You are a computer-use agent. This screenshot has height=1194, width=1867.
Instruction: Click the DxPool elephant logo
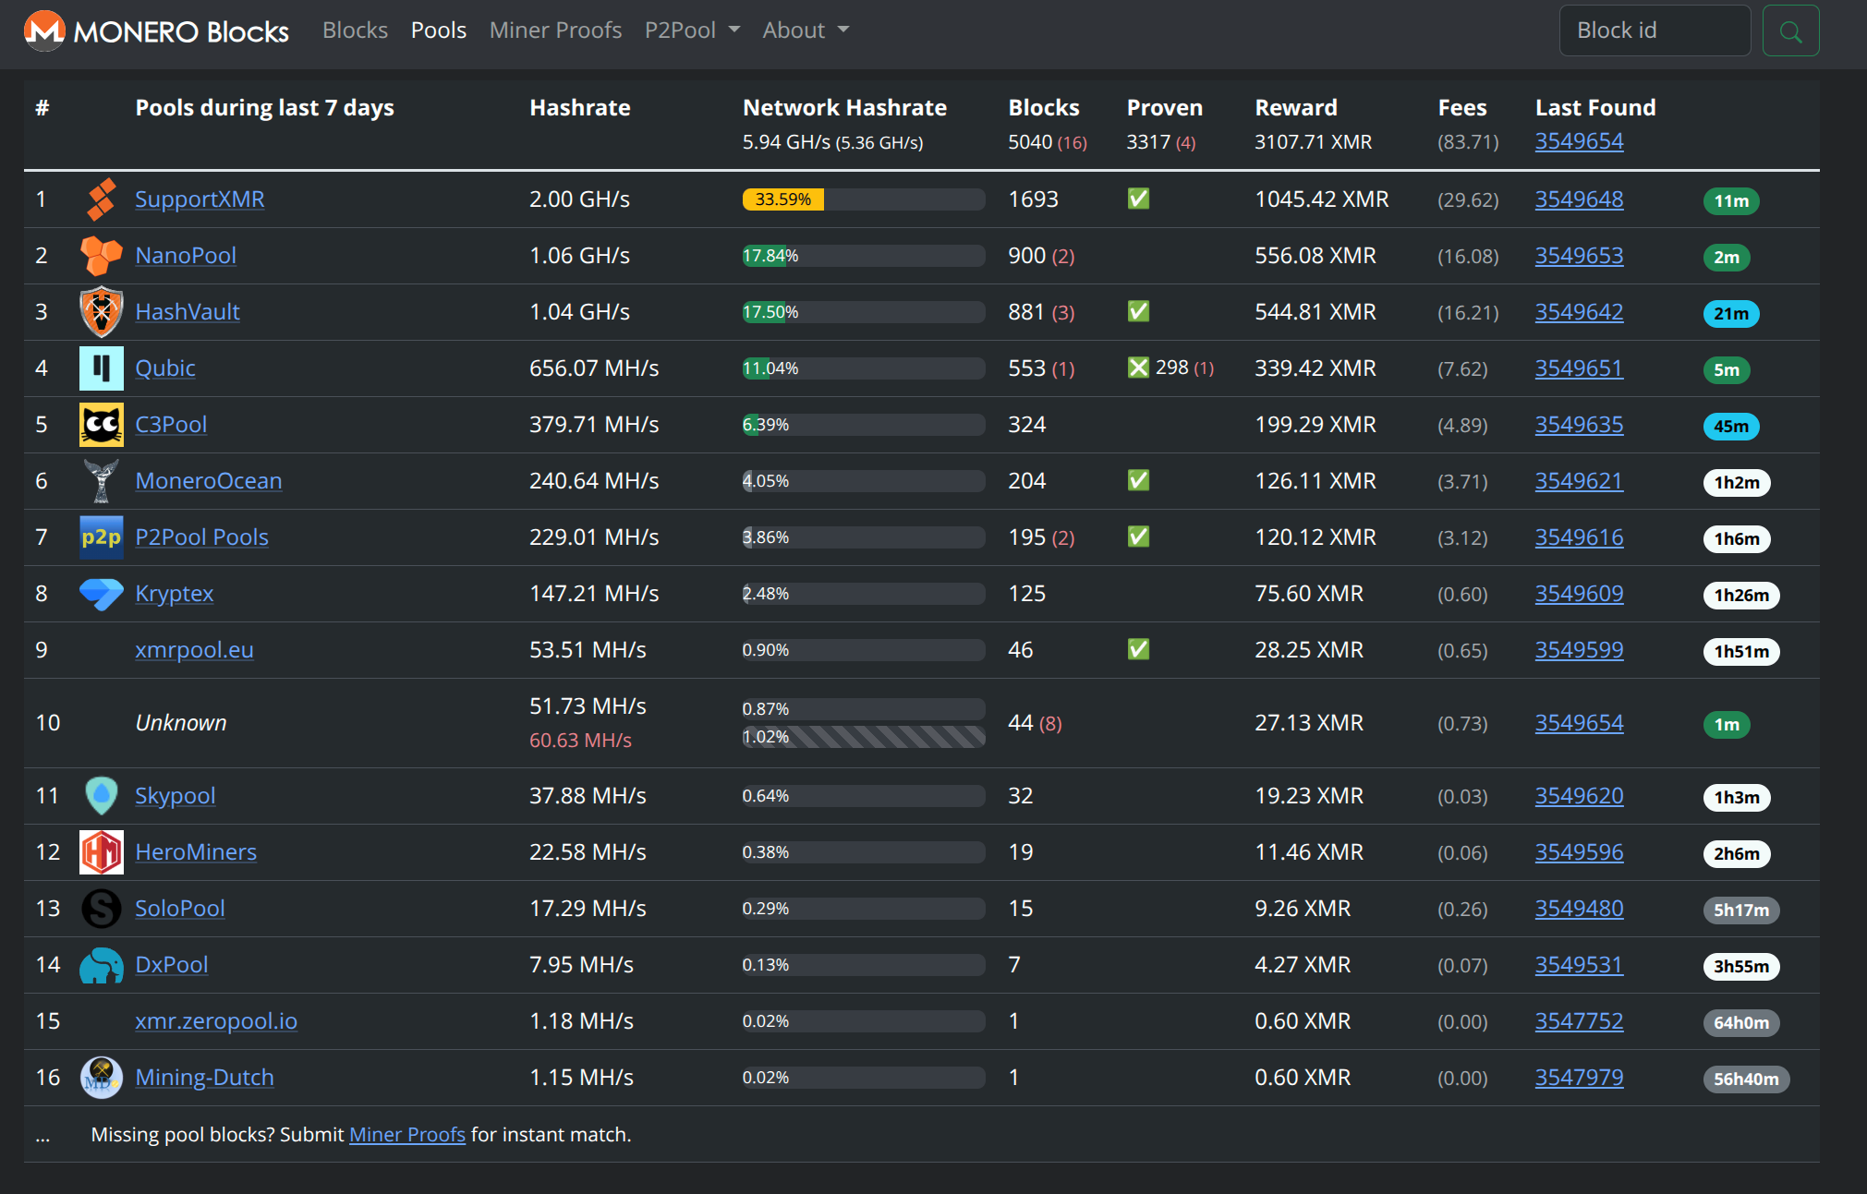coord(101,966)
